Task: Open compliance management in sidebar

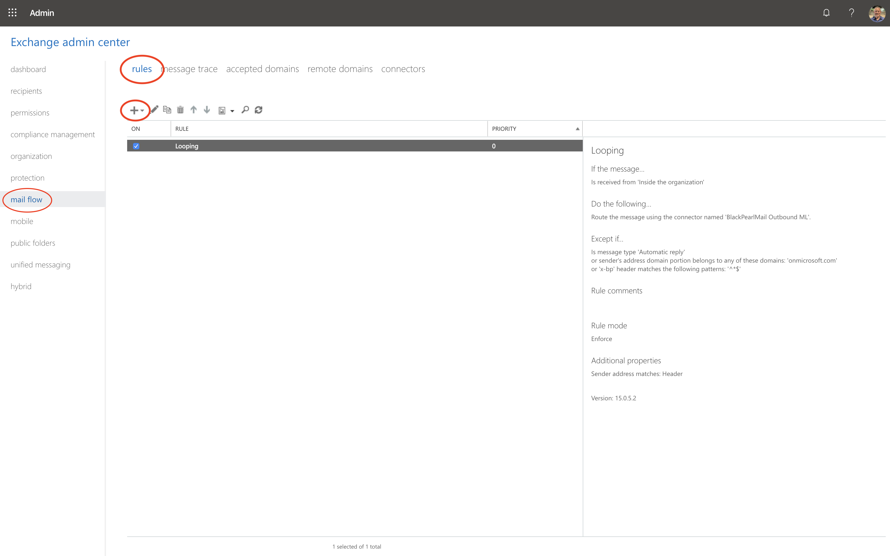Action: [53, 134]
